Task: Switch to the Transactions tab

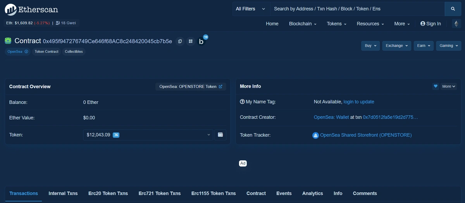Action: coord(24,193)
